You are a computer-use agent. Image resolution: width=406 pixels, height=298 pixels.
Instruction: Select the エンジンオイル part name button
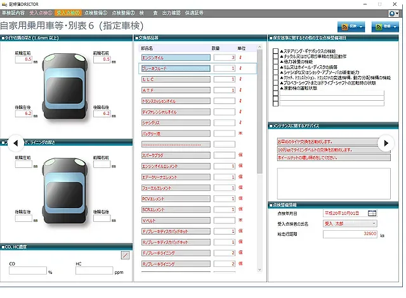coord(174,58)
